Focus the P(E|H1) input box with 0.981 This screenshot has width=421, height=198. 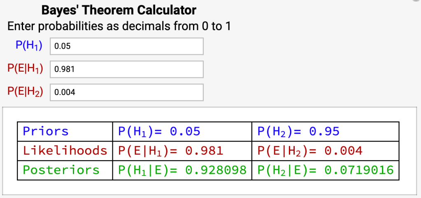pos(126,69)
